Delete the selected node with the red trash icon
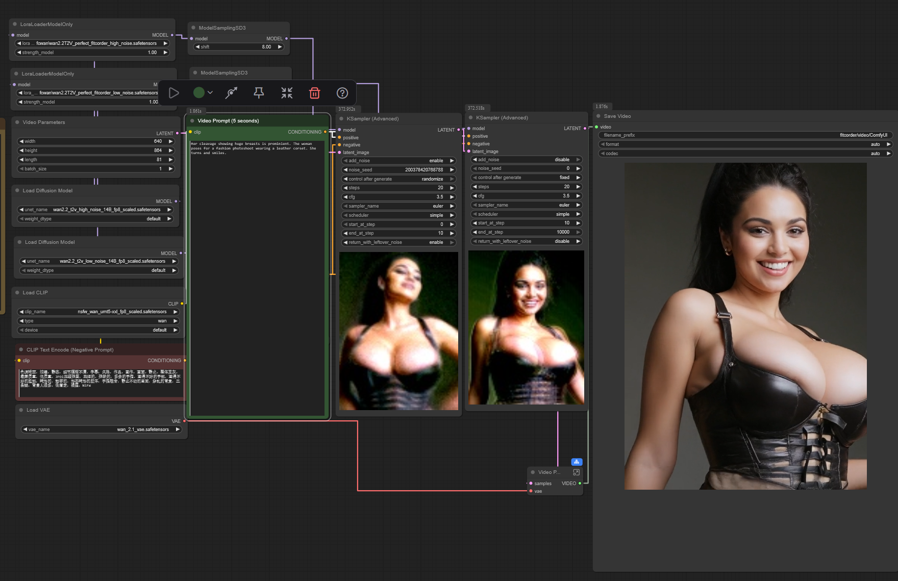898x581 pixels. [314, 93]
